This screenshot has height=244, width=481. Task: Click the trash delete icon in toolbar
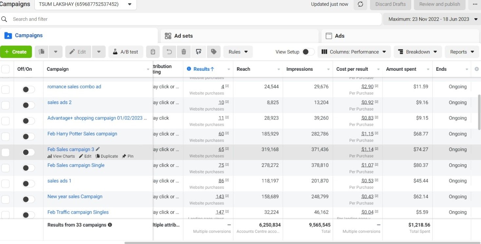[184, 52]
